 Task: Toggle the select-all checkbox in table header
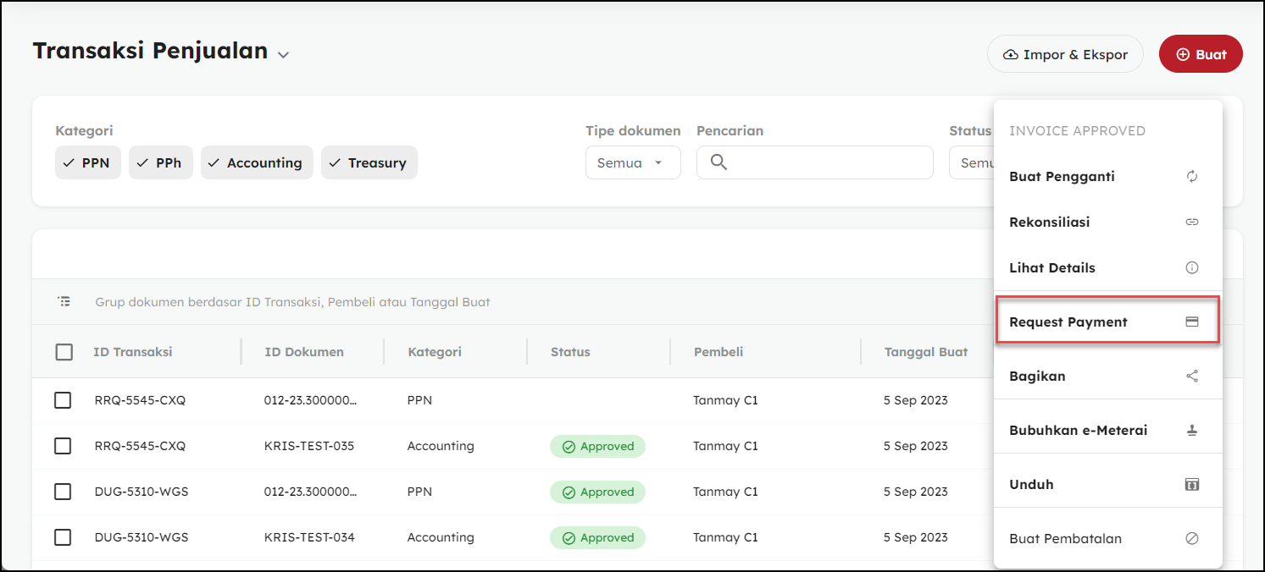coord(64,352)
